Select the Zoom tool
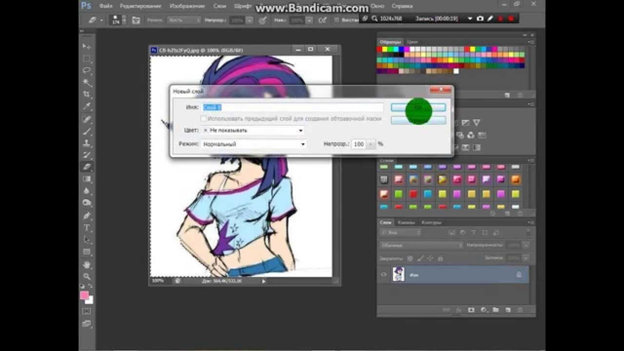 click(x=87, y=276)
